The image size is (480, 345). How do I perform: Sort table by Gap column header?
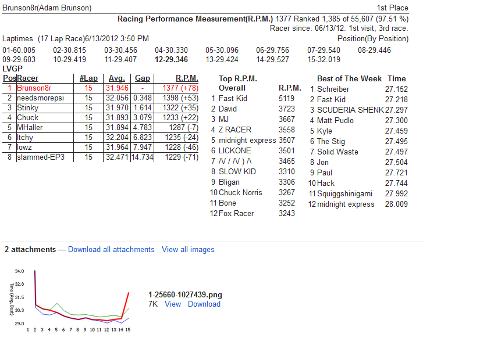pos(143,78)
